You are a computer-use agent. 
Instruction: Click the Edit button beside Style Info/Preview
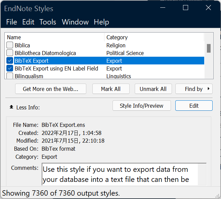pos(194,106)
